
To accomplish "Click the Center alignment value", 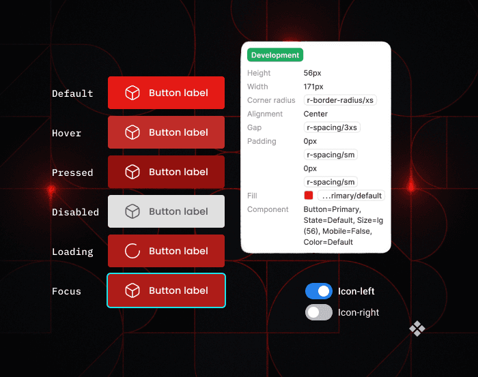I will pyautogui.click(x=315, y=114).
